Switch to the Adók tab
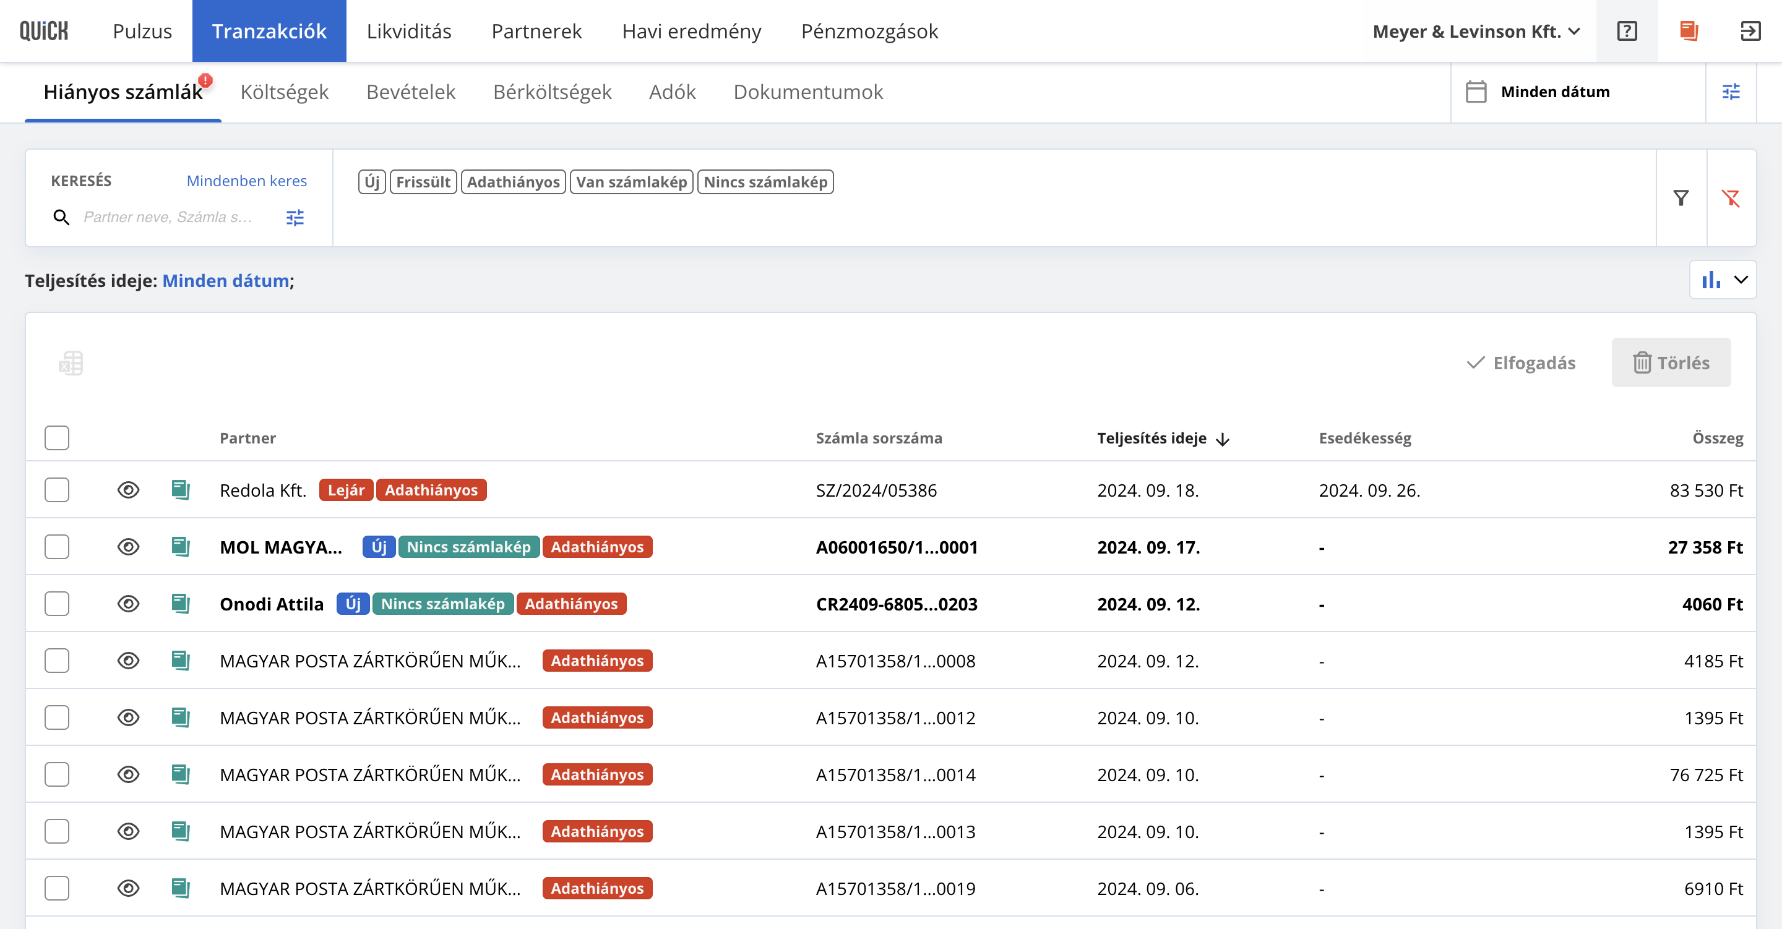The width and height of the screenshot is (1782, 929). (673, 92)
